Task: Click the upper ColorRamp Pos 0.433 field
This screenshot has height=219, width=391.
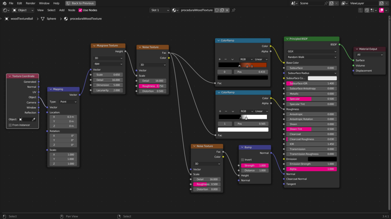Action: (x=251, y=72)
